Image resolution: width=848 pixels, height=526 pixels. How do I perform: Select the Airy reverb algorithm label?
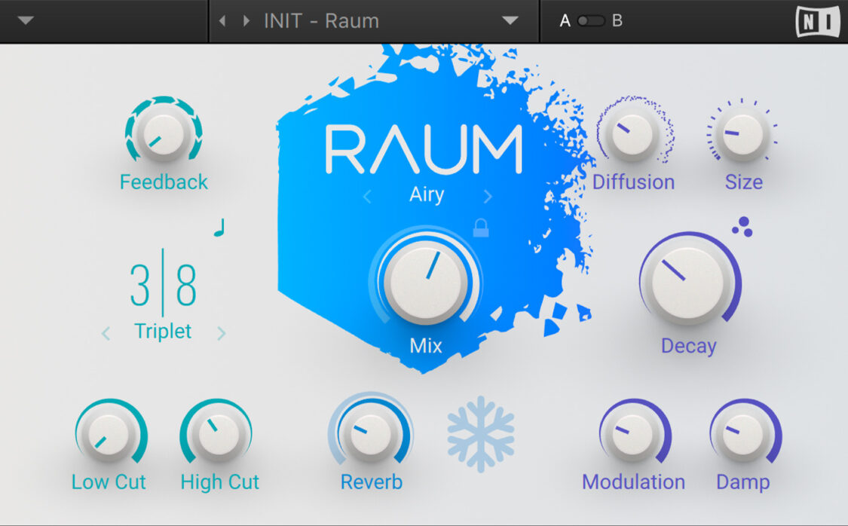427,194
